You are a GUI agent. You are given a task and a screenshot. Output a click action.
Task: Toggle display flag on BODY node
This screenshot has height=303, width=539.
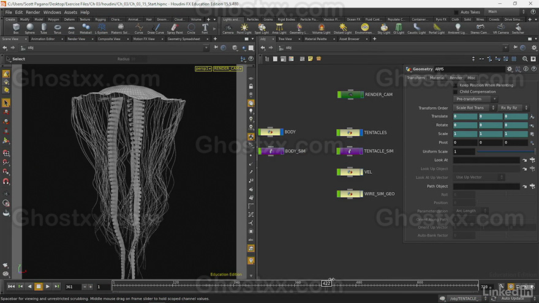[282, 132]
